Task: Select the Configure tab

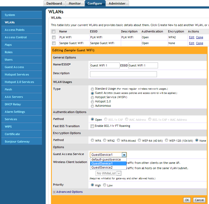Action: pos(95,3)
